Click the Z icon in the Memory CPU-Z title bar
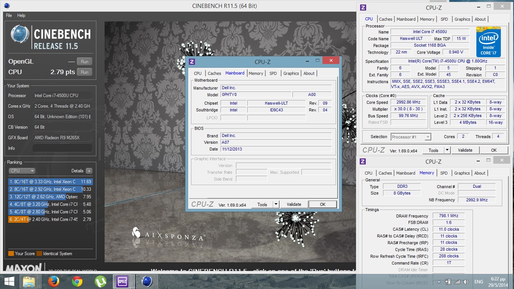 (363, 161)
